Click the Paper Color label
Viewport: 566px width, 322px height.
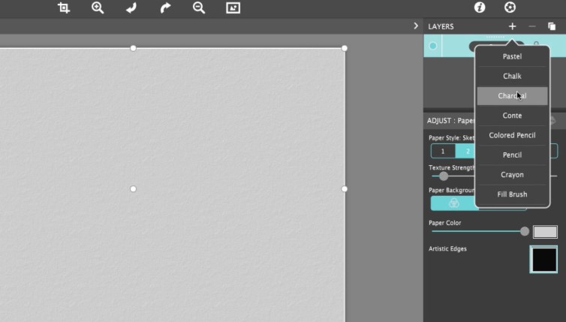click(x=444, y=223)
